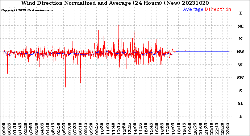250x136 pixels.
Task: Click the "10:30" time axis label
Action: pyautogui.click(x=102, y=129)
